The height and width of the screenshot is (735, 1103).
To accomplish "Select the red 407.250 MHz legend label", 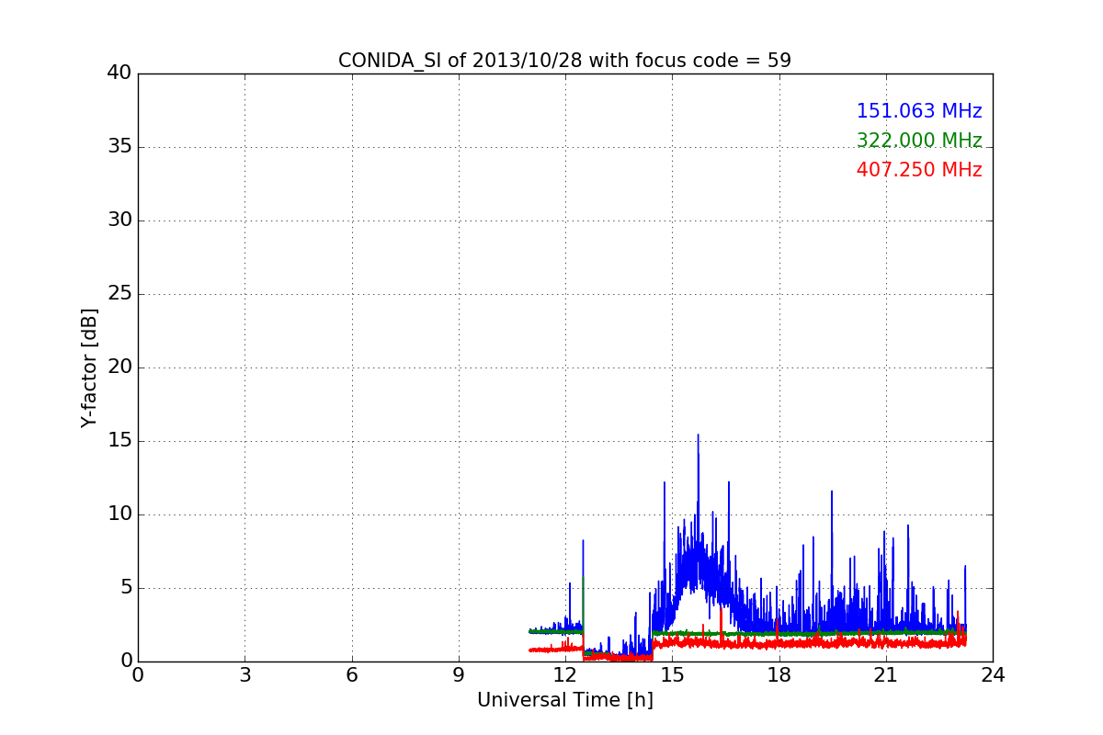I will 919,170.
